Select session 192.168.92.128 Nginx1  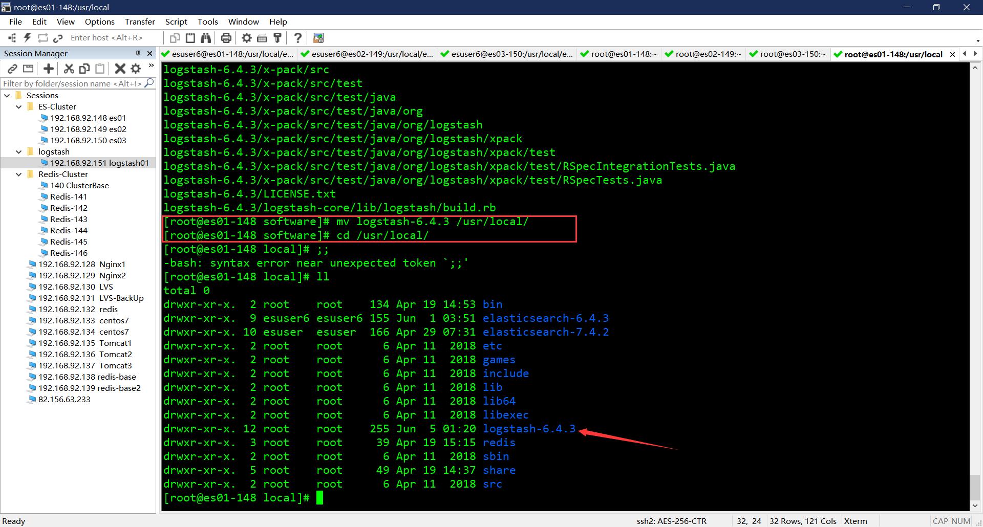pyautogui.click(x=82, y=265)
